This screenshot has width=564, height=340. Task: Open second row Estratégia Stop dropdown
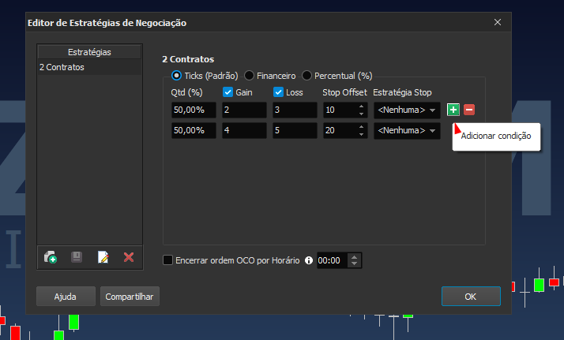(407, 130)
